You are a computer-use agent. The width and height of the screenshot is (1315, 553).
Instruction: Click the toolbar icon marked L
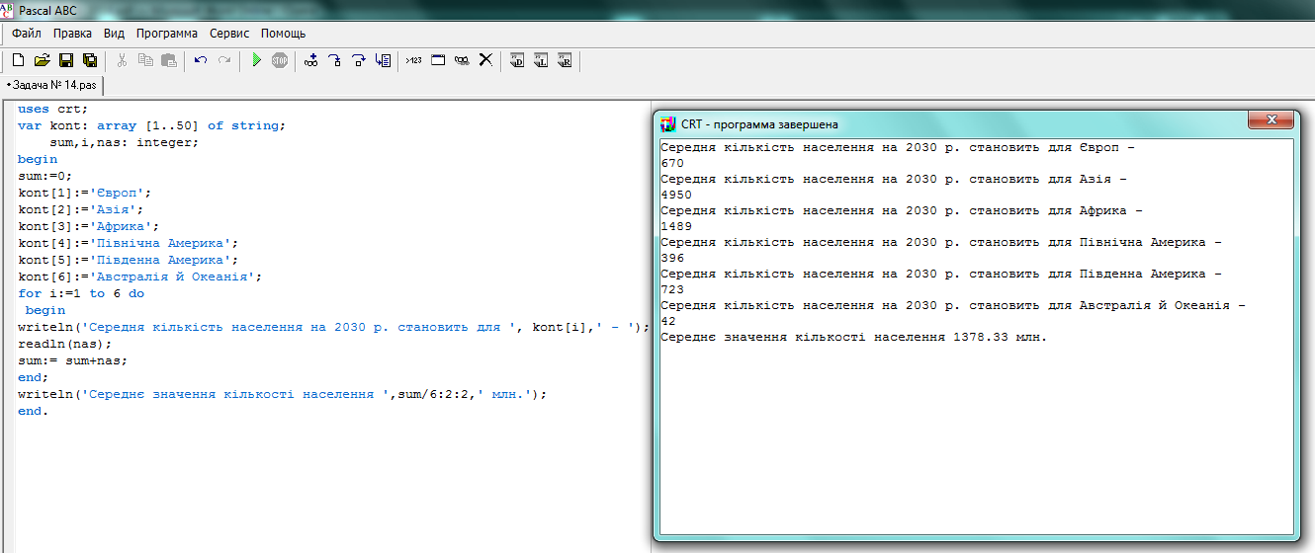tap(541, 60)
